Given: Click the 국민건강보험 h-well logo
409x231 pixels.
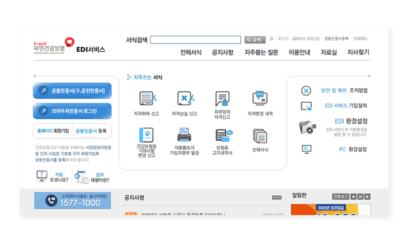Looking at the screenshot, I should [x=54, y=46].
